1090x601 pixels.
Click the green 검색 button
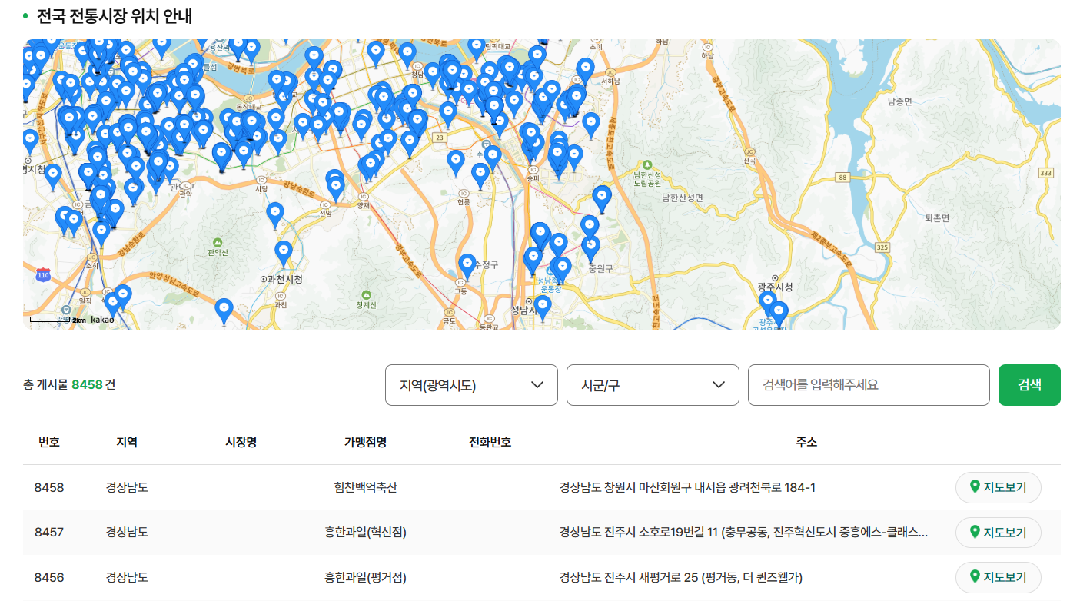1029,385
